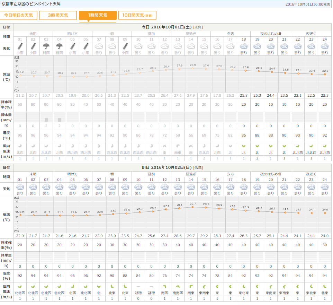Image resolution: width=333 pixels, height=305 pixels.
Task: Click today's 01時 precipitation probability 60
Action: [20, 105]
